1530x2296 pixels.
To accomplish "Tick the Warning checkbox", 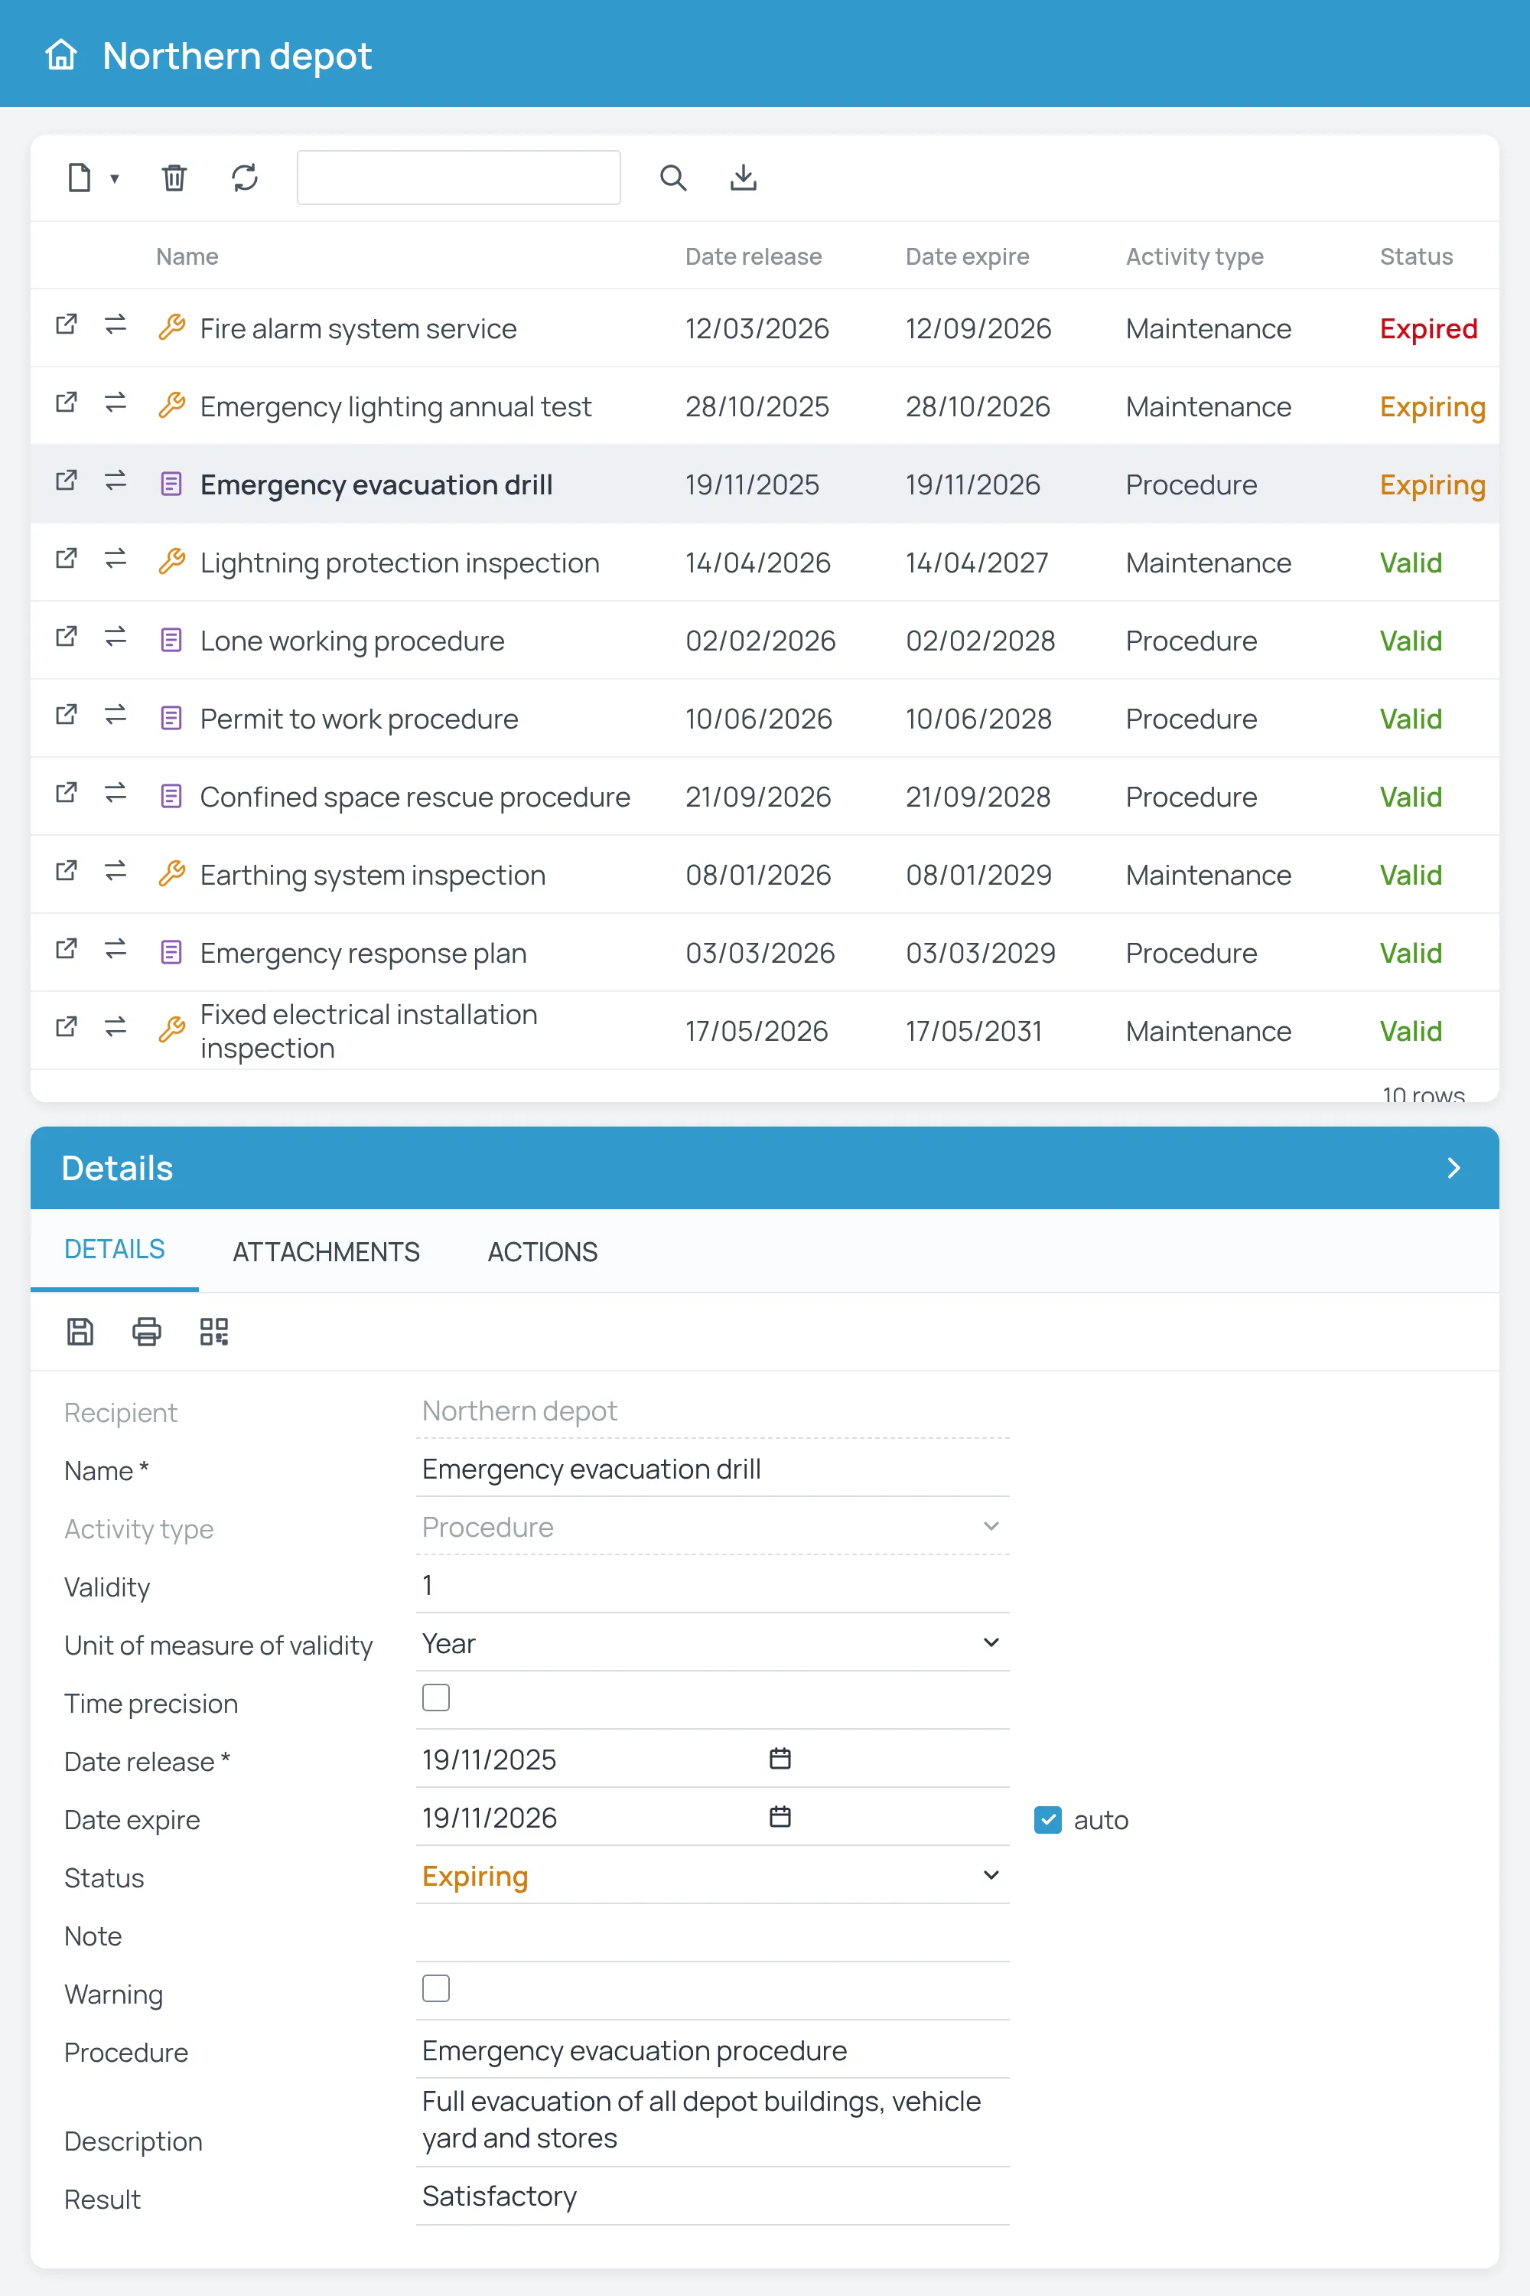I will point(435,1988).
